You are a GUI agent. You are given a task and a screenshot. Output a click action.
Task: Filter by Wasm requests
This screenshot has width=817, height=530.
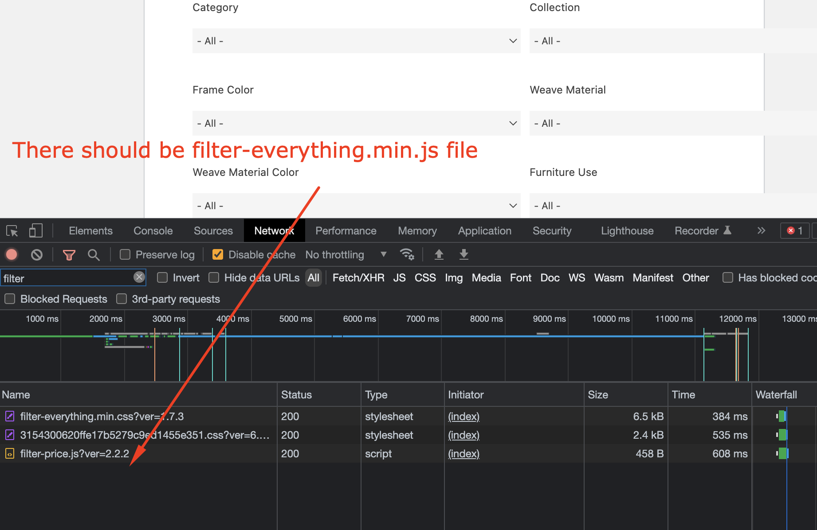point(609,278)
